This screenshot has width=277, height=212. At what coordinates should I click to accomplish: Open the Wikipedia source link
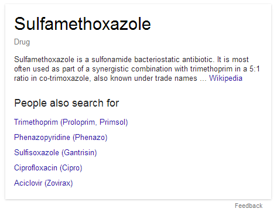click(225, 78)
